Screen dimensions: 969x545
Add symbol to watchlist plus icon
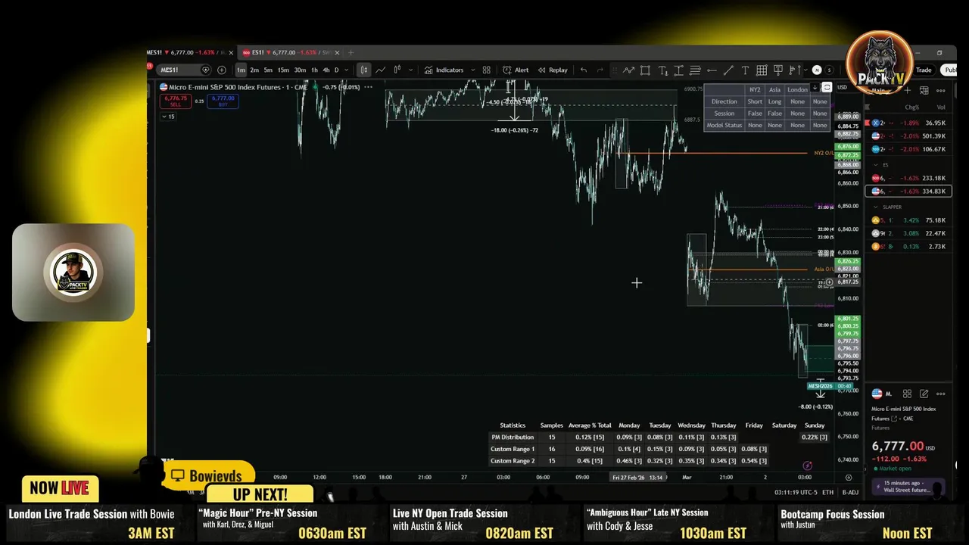(907, 91)
